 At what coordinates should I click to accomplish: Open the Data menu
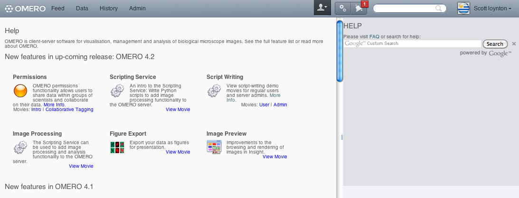pyautogui.click(x=82, y=9)
